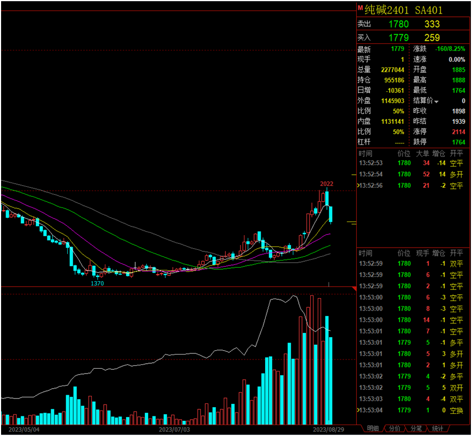472x436 pixels.
Task: Click the 卖出 price 1780
Action: coord(399,24)
